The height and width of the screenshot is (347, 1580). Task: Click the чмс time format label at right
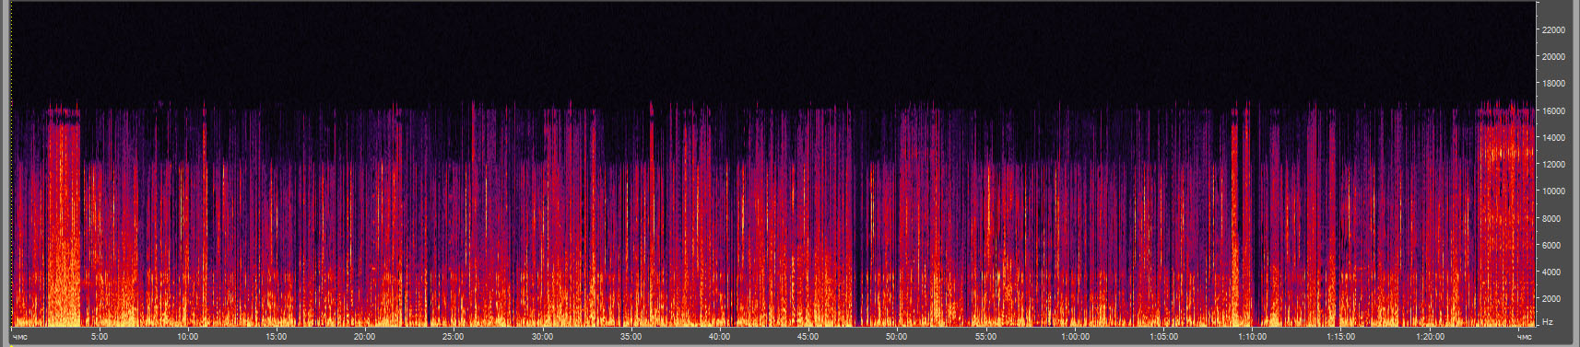1524,337
